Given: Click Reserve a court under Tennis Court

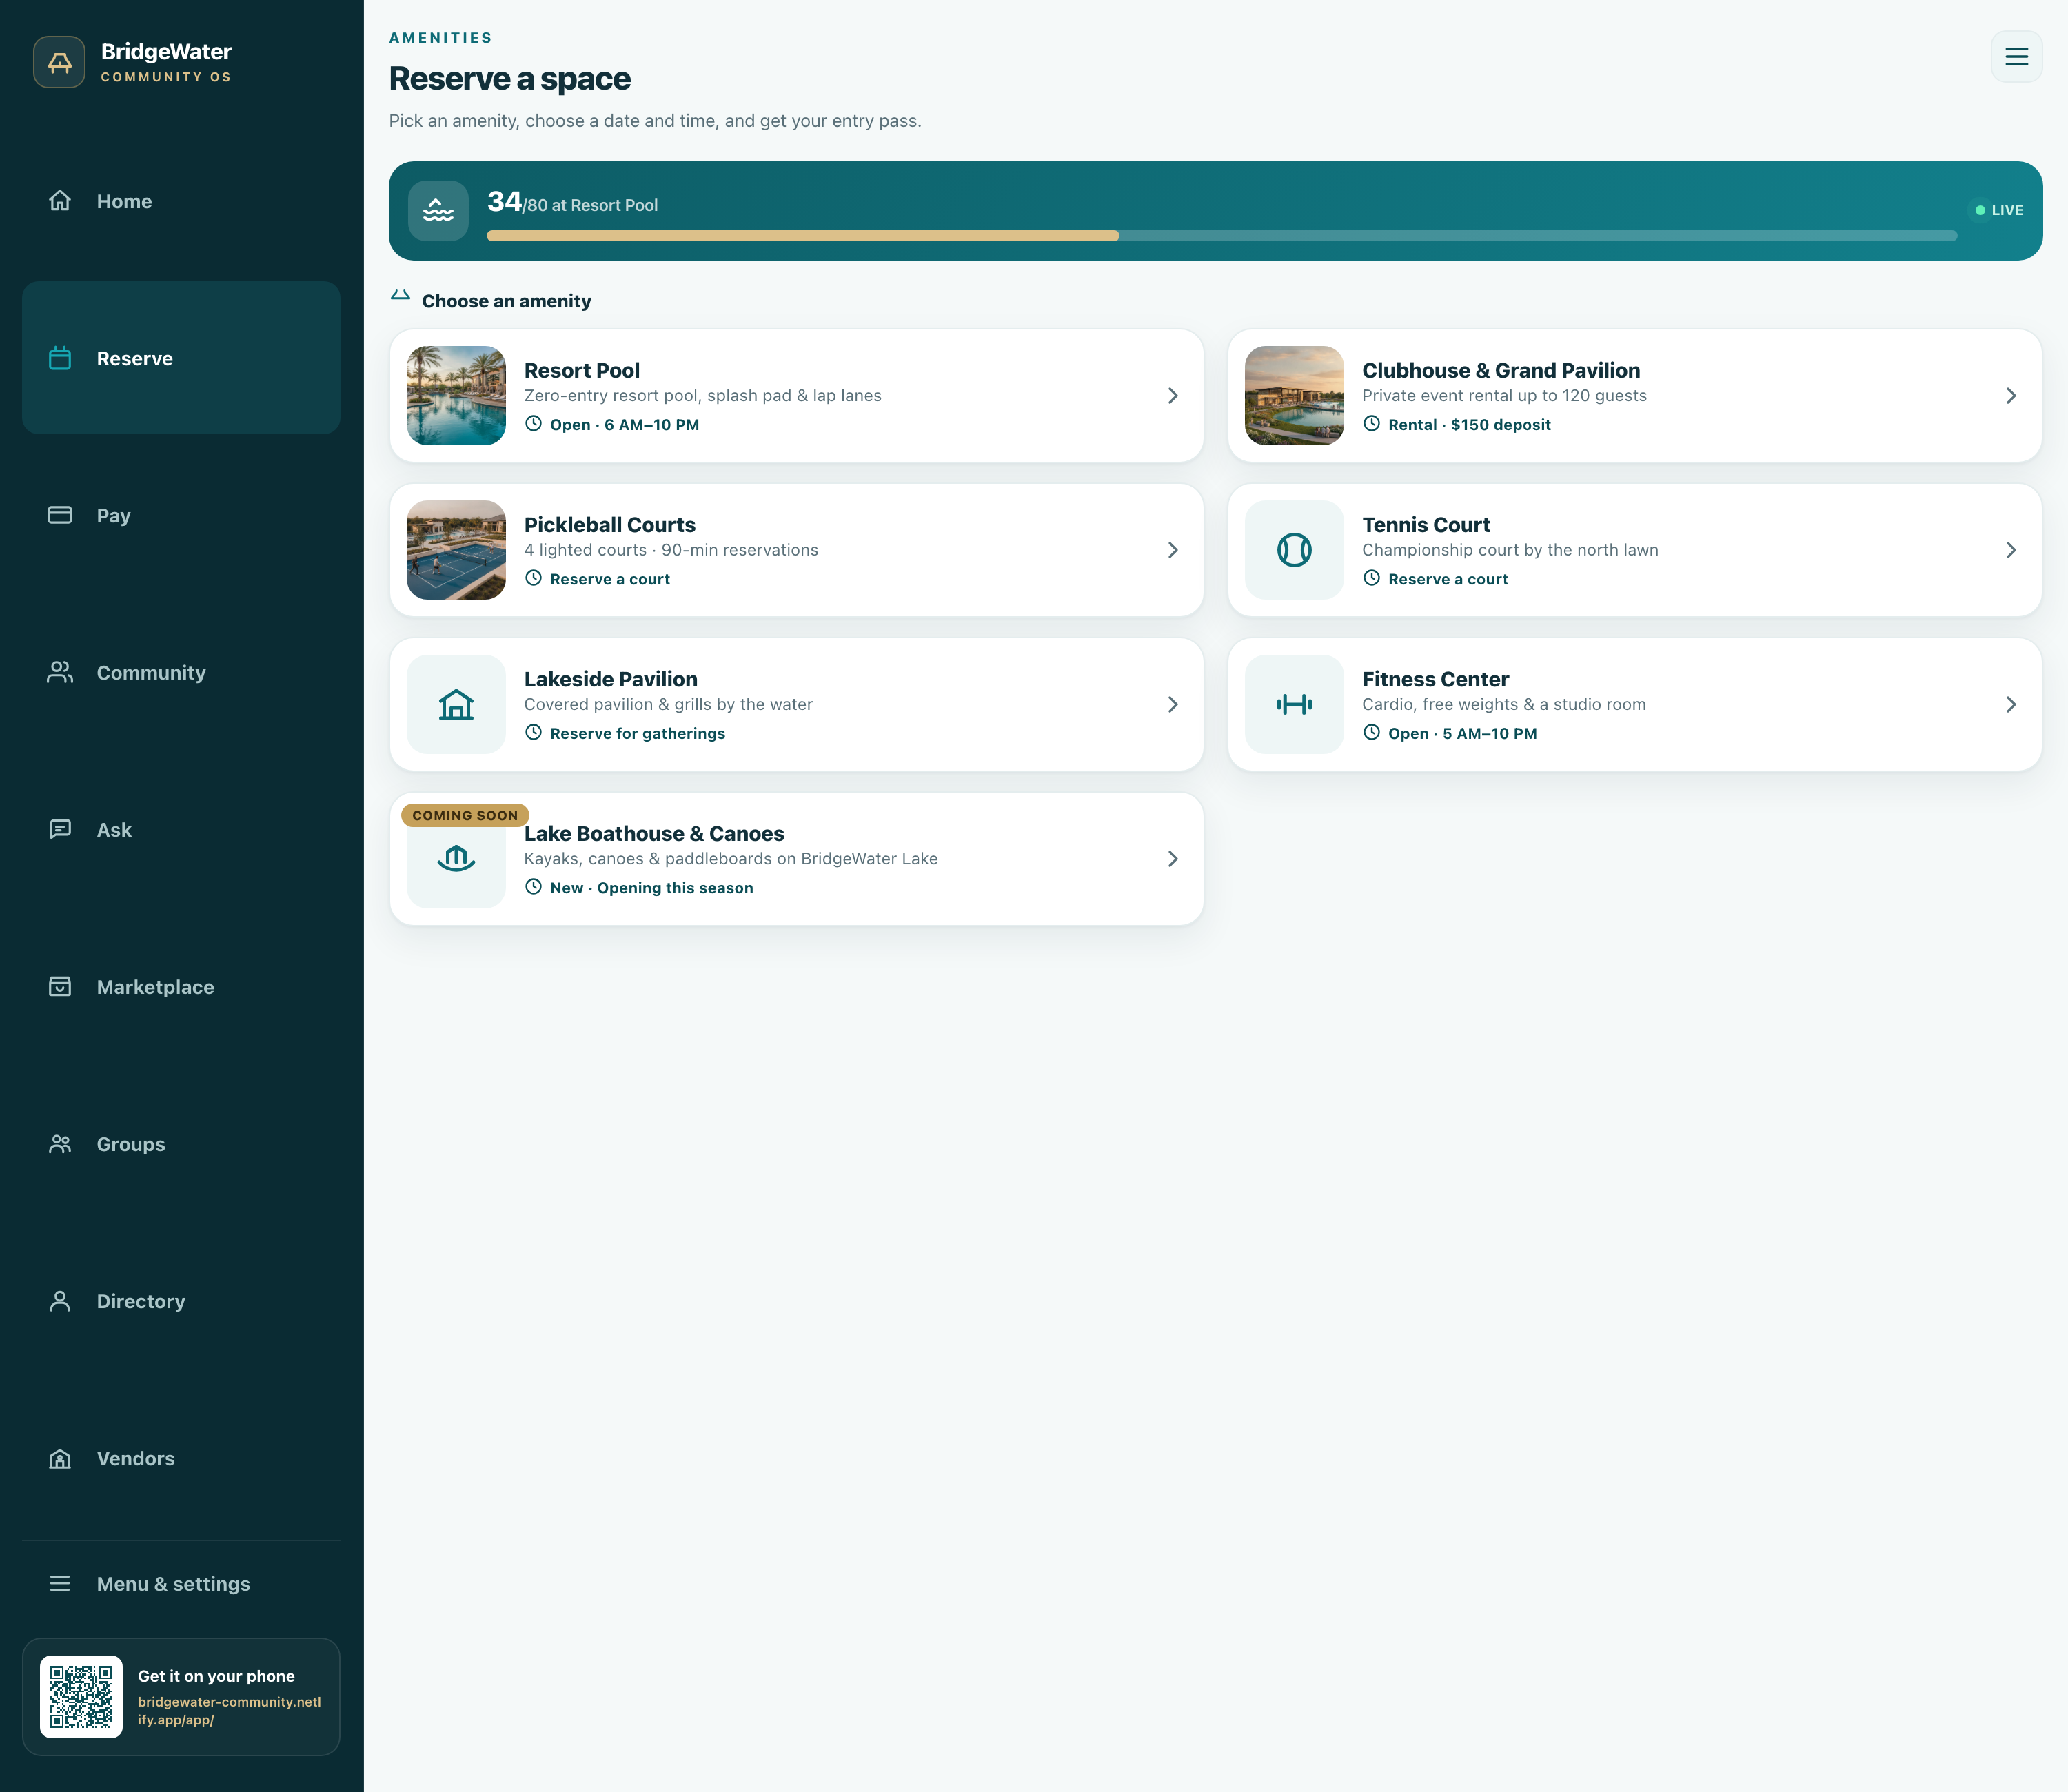Looking at the screenshot, I should tap(1447, 579).
